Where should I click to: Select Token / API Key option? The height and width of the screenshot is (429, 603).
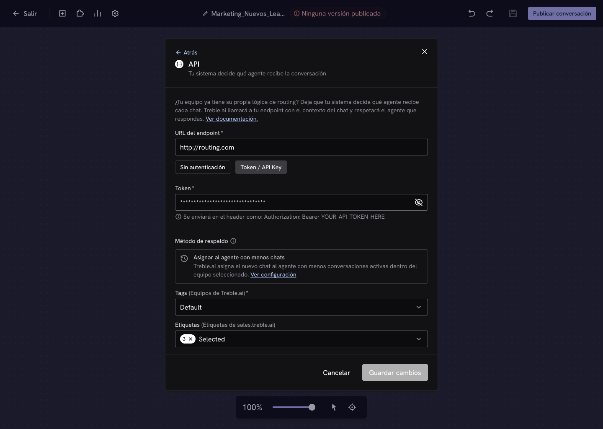(x=261, y=167)
